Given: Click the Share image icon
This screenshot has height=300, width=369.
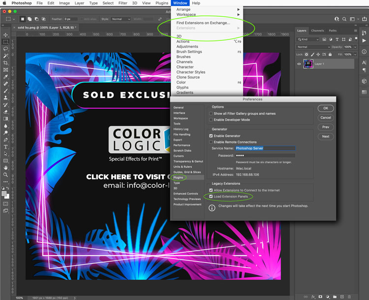Looking at the screenshot, I should (364, 19).
